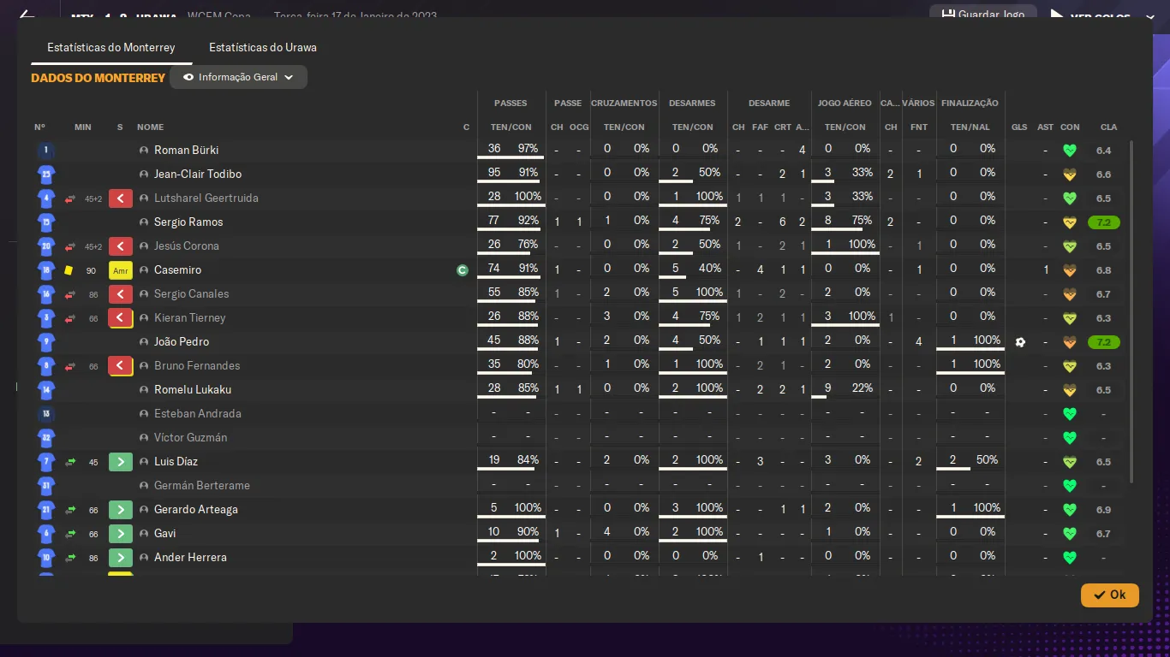Click the FNT column header
The height and width of the screenshot is (657, 1170).
pos(919,127)
